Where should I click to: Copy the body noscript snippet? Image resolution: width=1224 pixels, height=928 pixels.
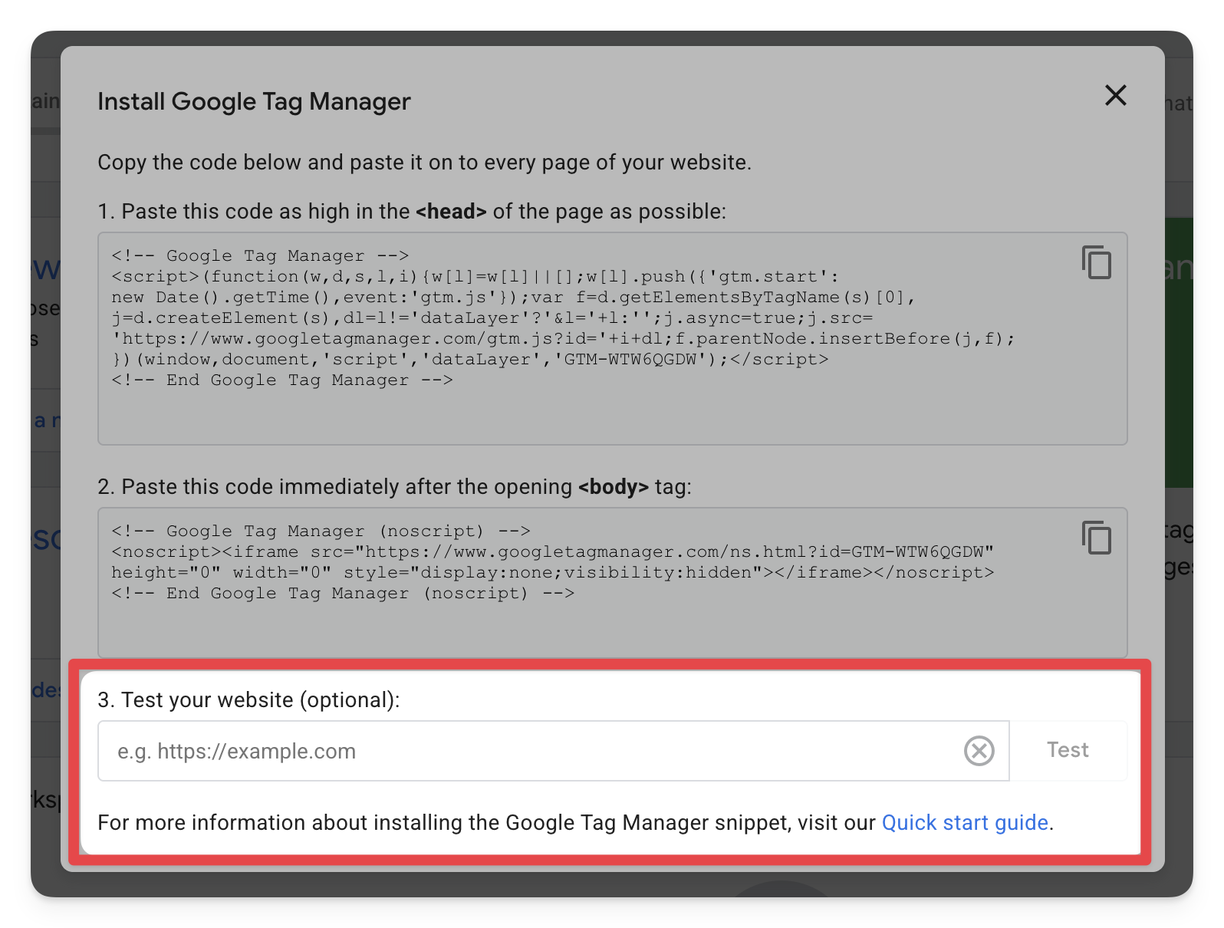point(1096,538)
